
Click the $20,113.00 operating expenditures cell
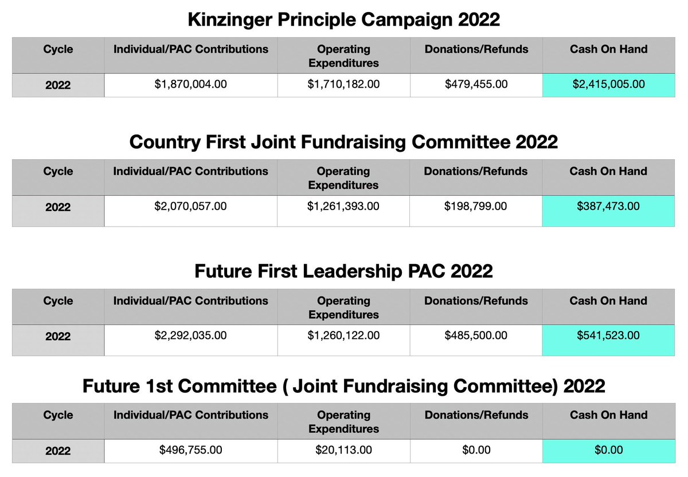[x=343, y=450]
